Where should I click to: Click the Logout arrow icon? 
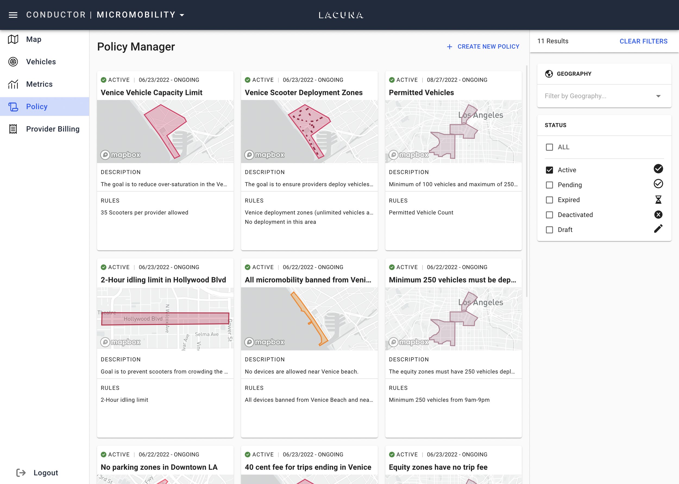tap(21, 473)
